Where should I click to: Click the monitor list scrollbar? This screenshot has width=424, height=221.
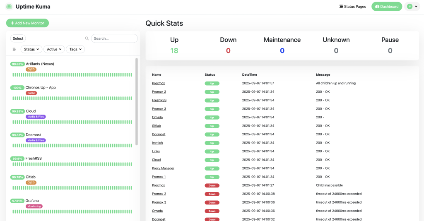[137, 101]
